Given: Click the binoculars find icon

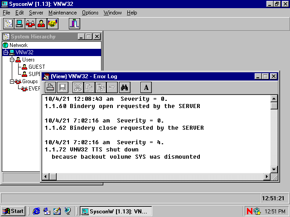Looking at the screenshot, I should tap(125, 87).
